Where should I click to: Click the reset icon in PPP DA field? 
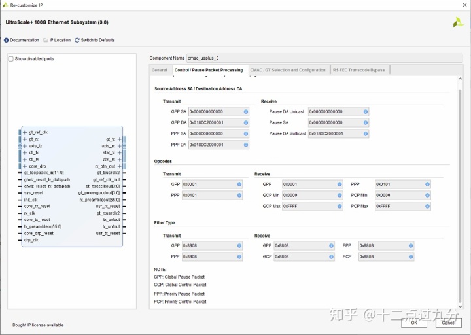(246, 145)
